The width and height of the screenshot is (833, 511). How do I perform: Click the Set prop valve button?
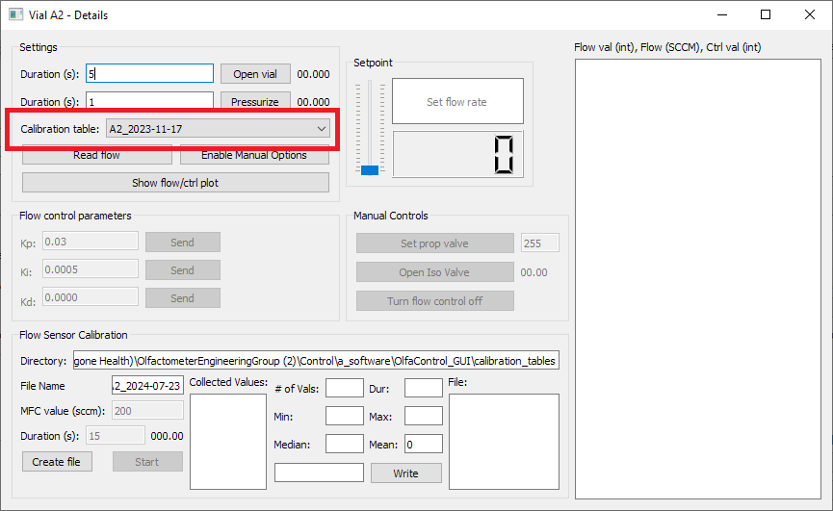[435, 243]
